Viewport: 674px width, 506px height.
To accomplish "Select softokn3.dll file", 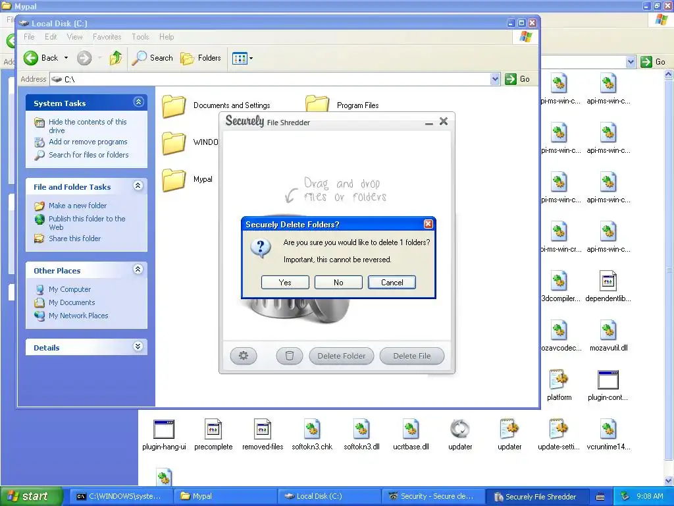I will tap(361, 435).
